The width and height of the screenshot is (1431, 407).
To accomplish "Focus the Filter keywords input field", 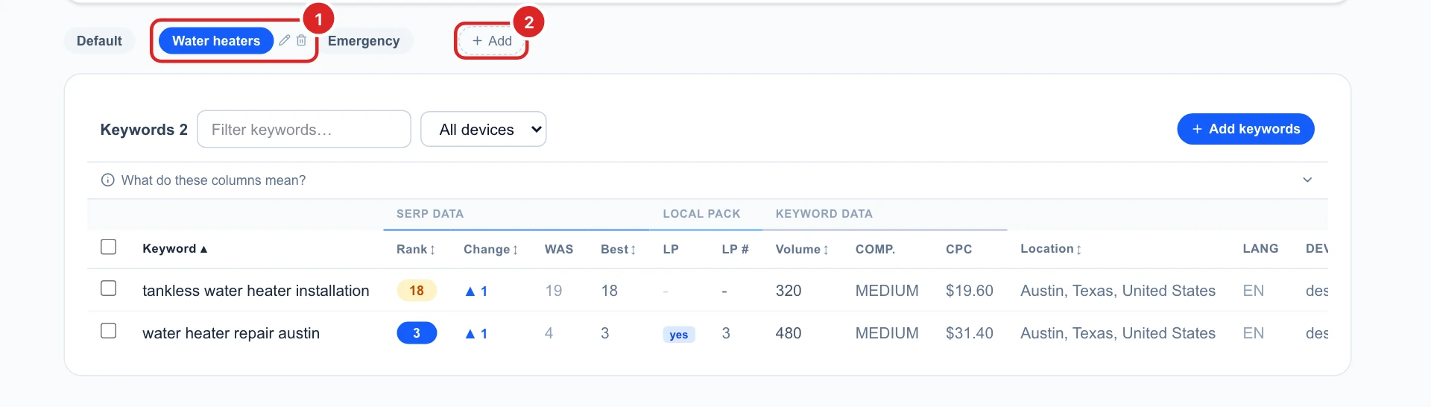I will (x=304, y=130).
